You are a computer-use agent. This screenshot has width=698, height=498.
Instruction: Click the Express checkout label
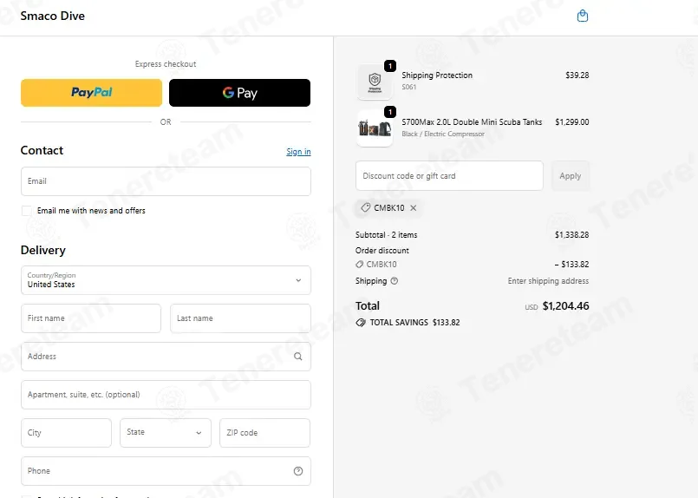(166, 64)
